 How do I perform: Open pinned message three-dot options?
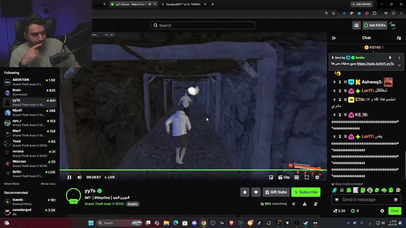(399, 58)
